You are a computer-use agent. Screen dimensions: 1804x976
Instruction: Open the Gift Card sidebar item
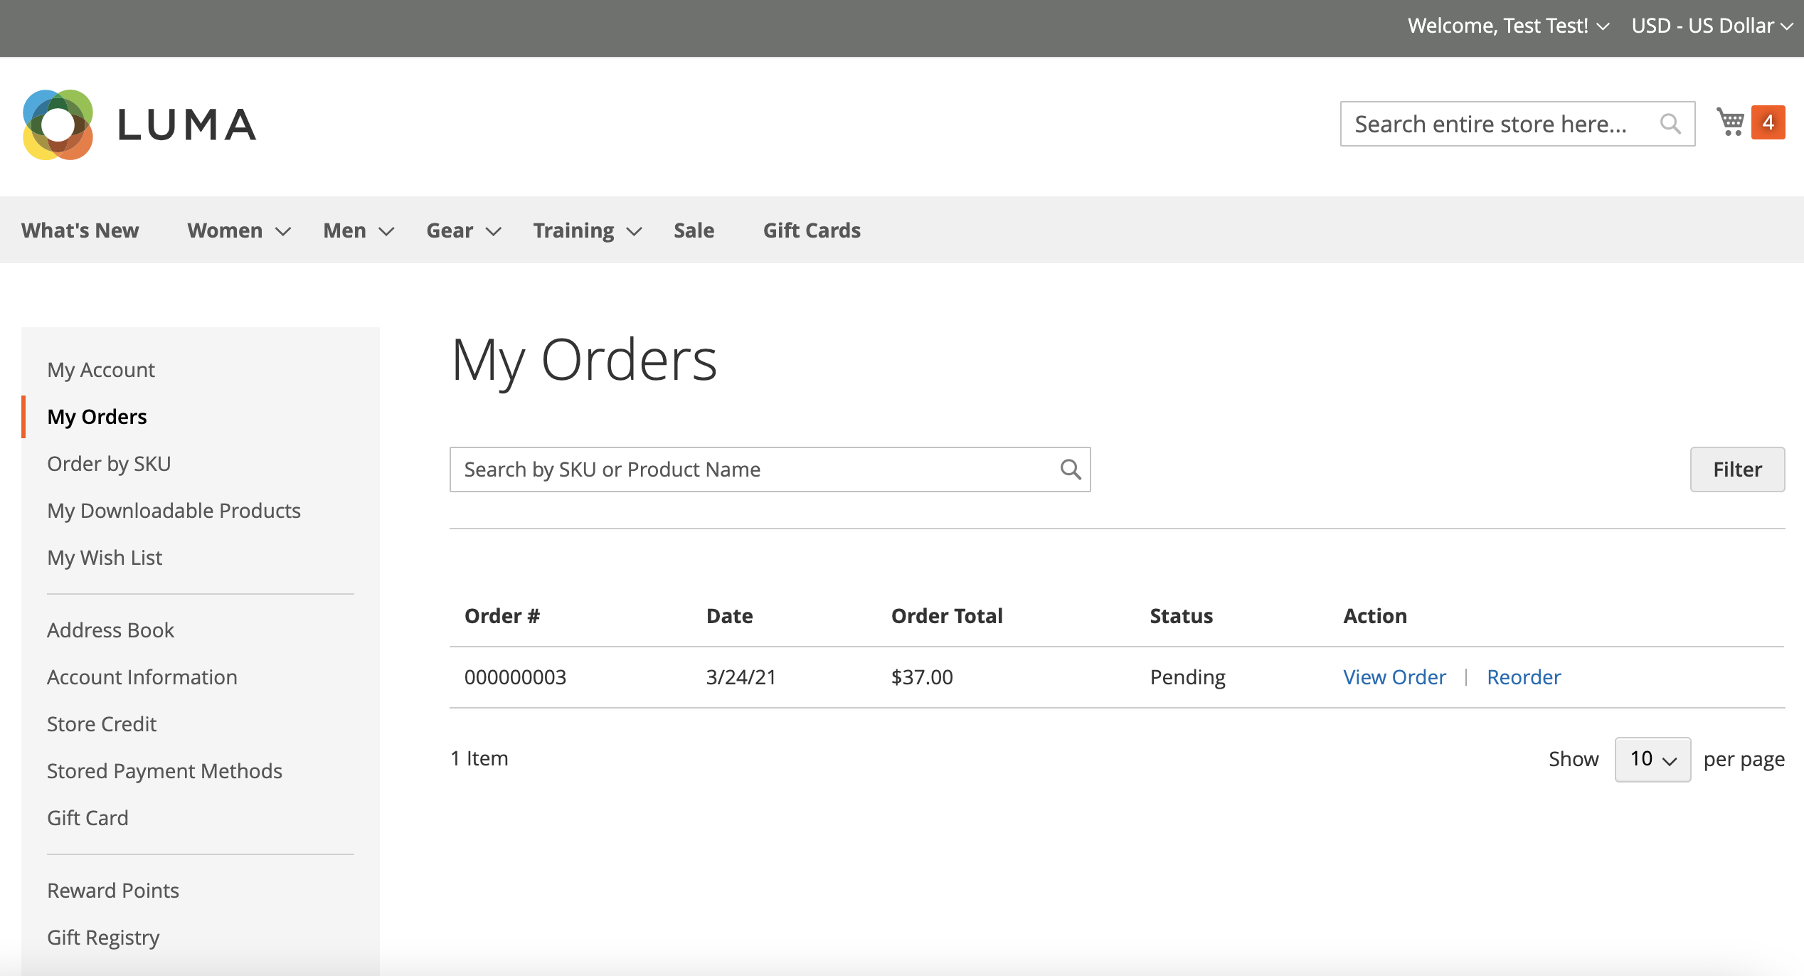click(87, 818)
